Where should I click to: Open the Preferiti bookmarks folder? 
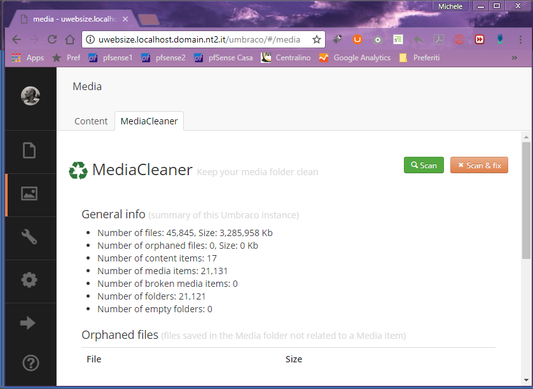(x=419, y=58)
